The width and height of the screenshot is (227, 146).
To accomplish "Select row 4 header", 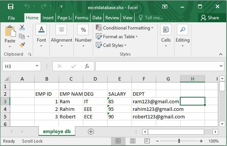I will pyautogui.click(x=5, y=109).
